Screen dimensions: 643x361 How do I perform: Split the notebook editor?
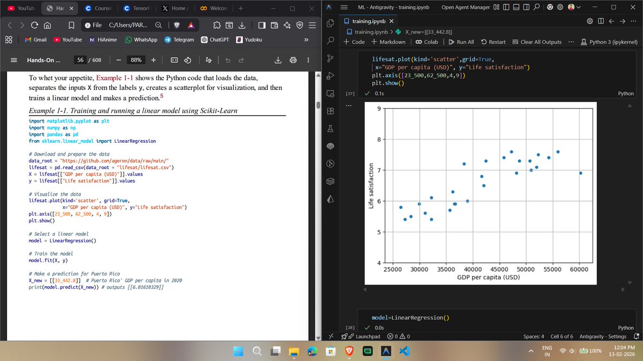[x=601, y=21]
